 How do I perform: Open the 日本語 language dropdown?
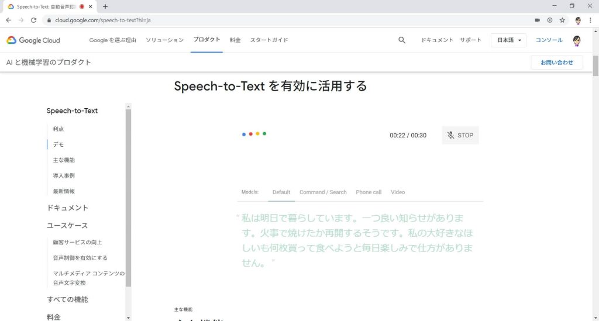pos(508,40)
